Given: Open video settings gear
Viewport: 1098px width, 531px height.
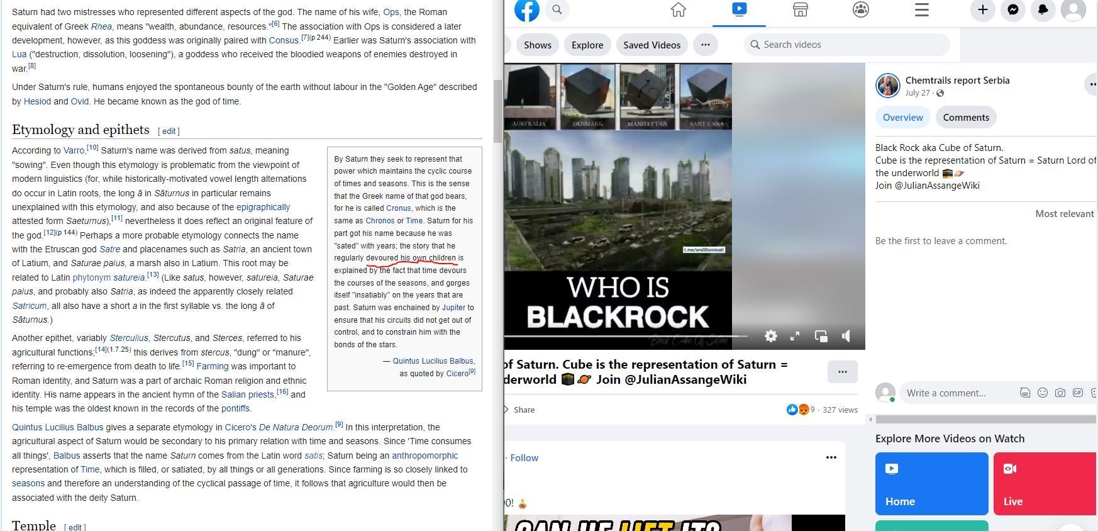Looking at the screenshot, I should click(771, 336).
